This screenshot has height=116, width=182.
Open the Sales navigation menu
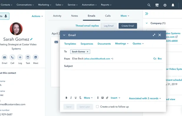[59, 5]
